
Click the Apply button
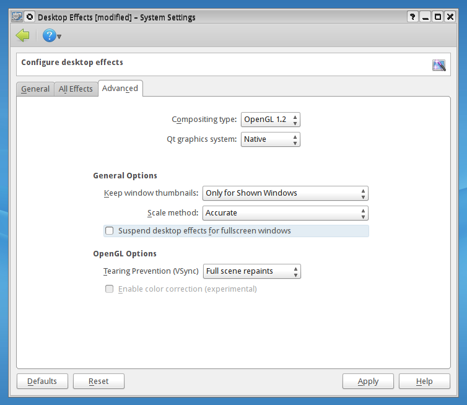368,381
